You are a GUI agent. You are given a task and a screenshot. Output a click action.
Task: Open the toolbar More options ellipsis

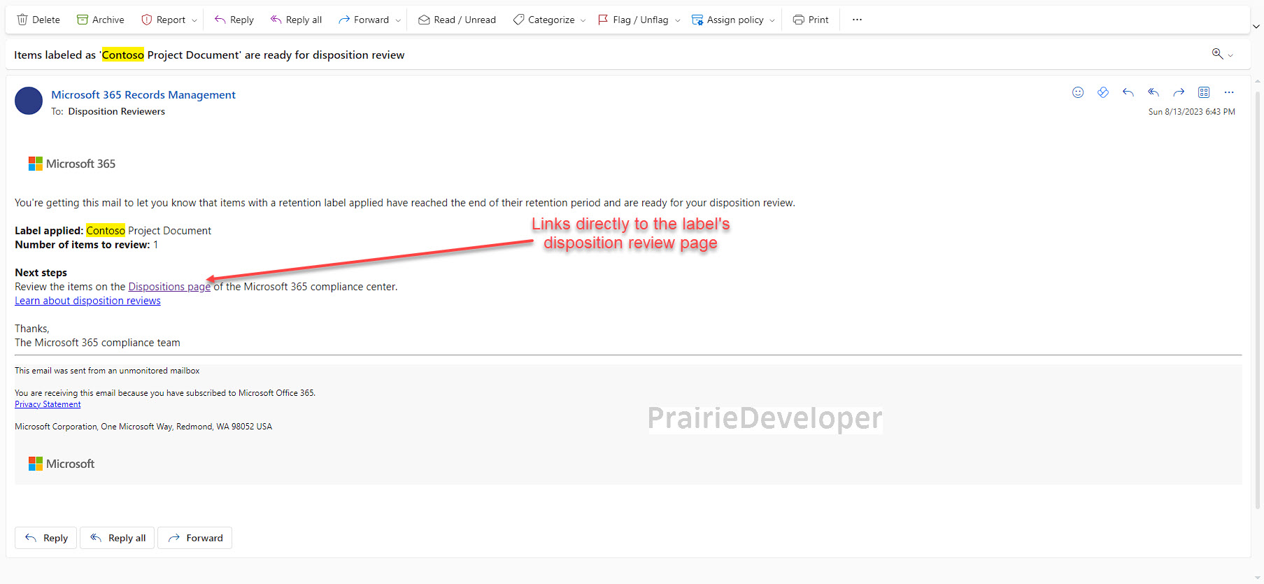(857, 20)
